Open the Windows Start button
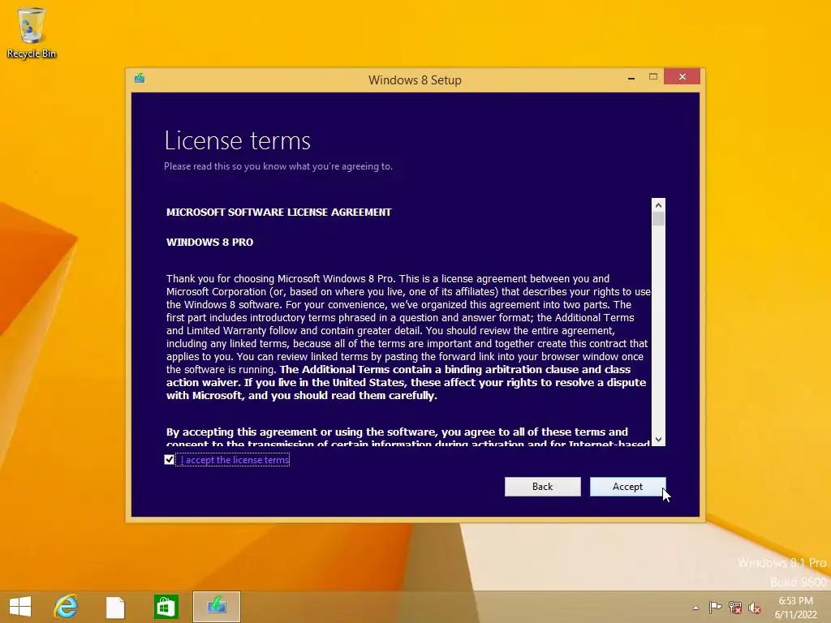 coord(20,607)
